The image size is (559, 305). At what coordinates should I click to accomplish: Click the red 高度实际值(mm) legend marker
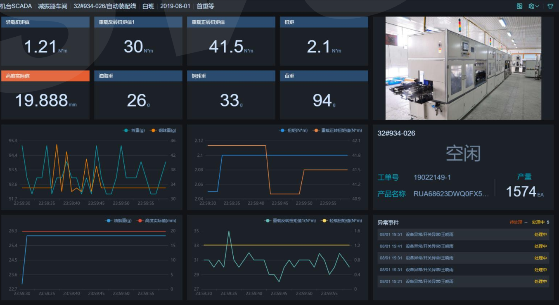140,221
